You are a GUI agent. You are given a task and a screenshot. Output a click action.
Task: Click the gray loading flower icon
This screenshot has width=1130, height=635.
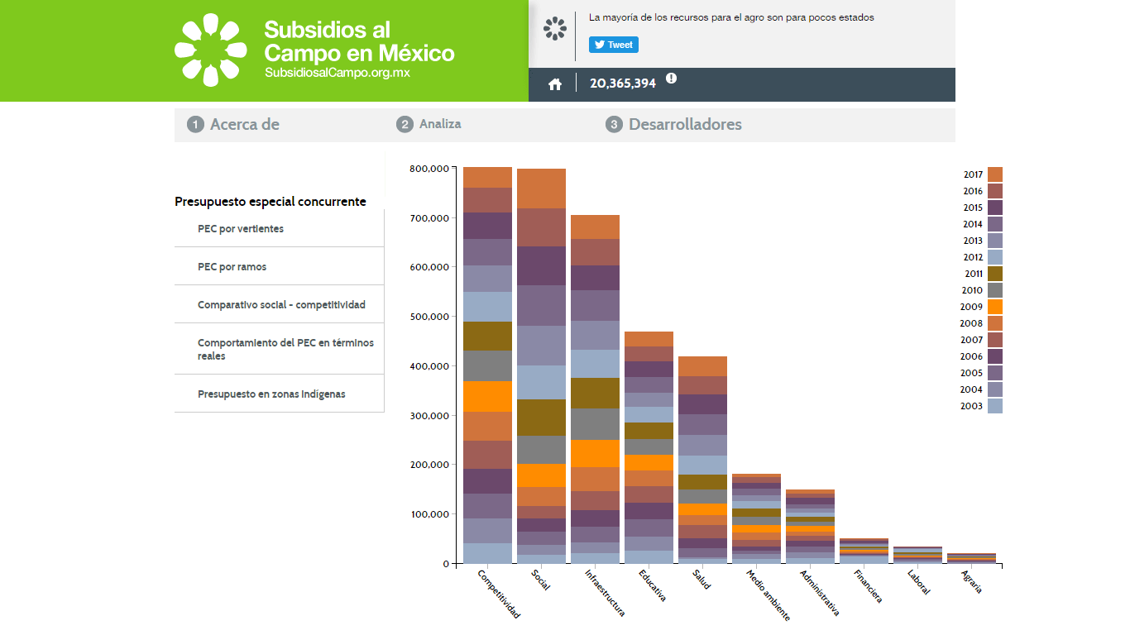pyautogui.click(x=555, y=29)
